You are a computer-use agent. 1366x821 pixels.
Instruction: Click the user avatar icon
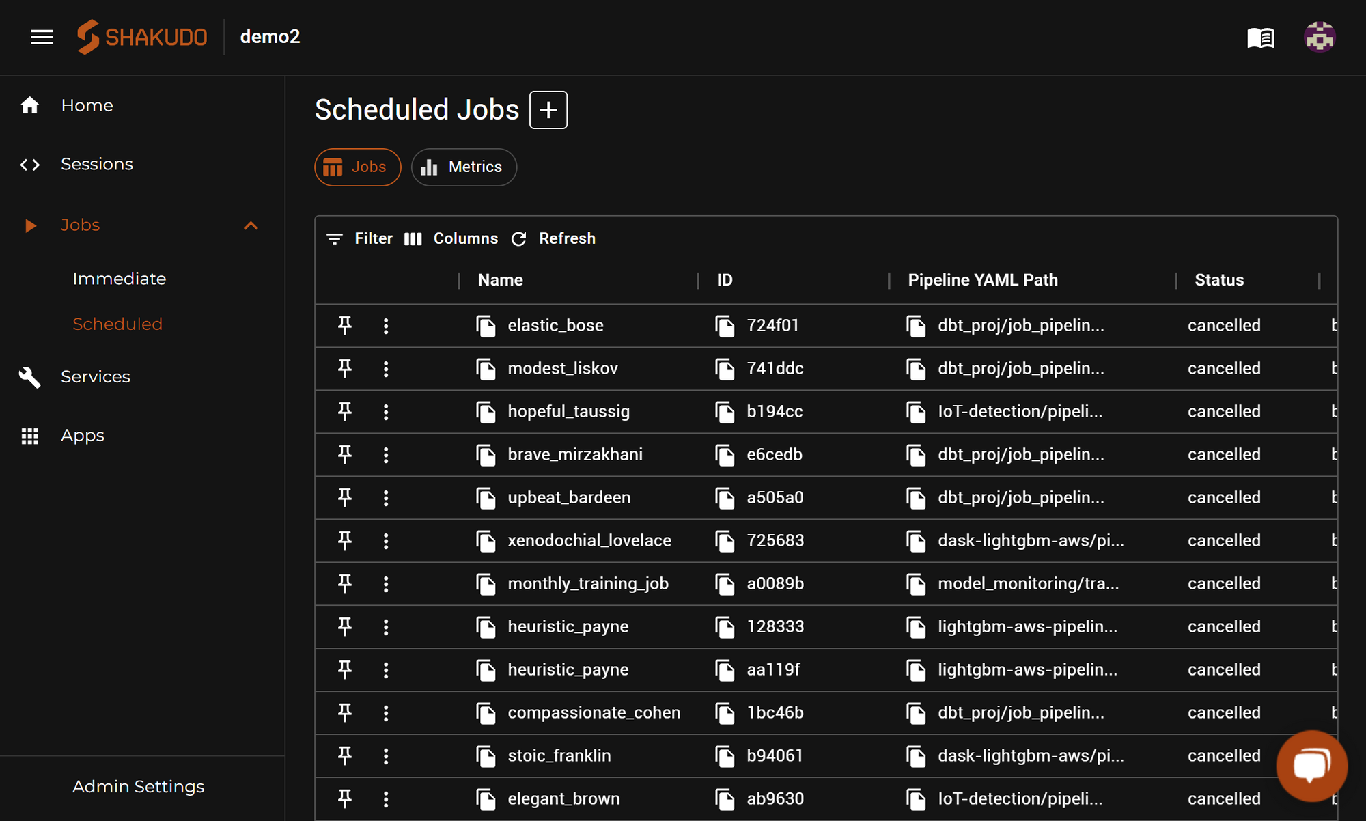(x=1320, y=37)
